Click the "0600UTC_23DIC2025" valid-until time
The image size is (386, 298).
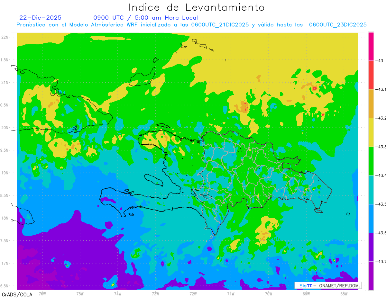338,25
